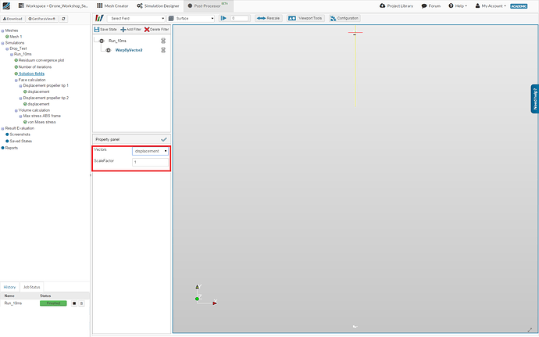Toggle visibility eye of WarpByVector2
539x337 pixels.
109,50
